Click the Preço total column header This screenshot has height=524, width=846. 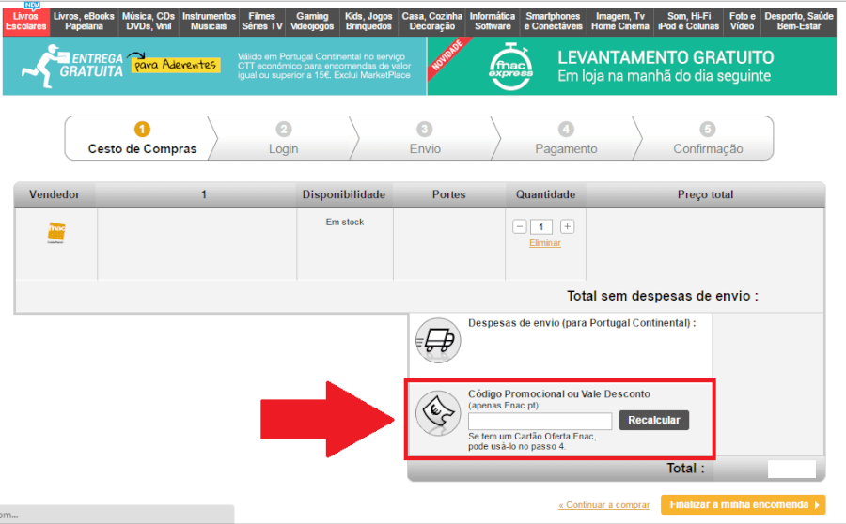[705, 194]
